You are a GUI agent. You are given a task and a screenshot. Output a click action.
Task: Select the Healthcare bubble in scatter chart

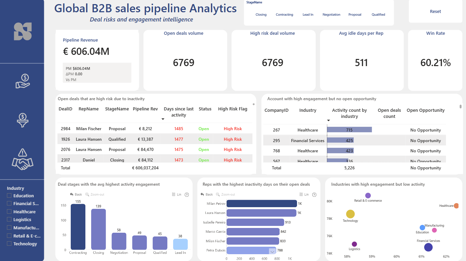click(456, 206)
